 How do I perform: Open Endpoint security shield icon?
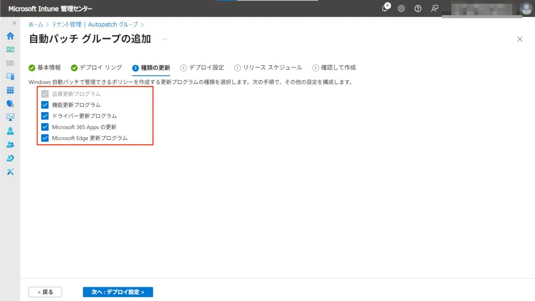pyautogui.click(x=10, y=104)
